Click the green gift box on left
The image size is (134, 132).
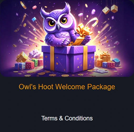(x=35, y=63)
